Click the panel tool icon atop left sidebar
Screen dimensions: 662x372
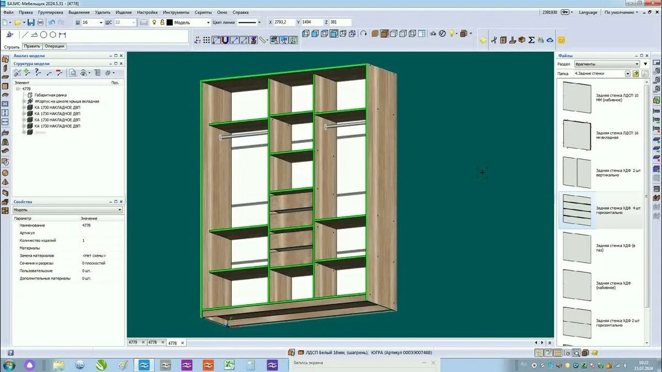point(5,58)
